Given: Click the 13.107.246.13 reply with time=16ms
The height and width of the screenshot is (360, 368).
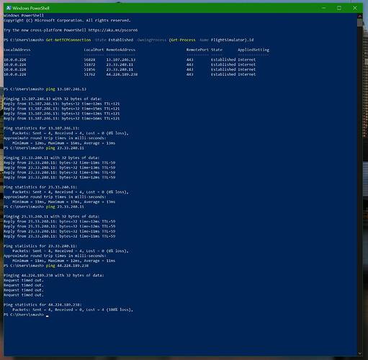Looking at the screenshot, I should tap(62, 119).
